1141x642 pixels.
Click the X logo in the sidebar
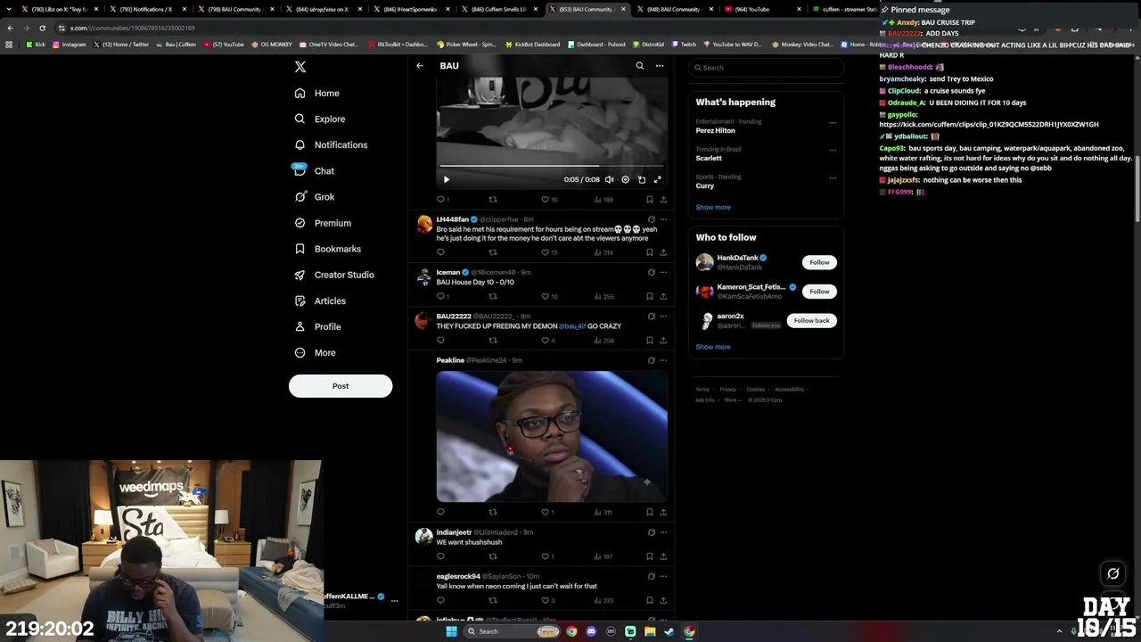pos(300,67)
